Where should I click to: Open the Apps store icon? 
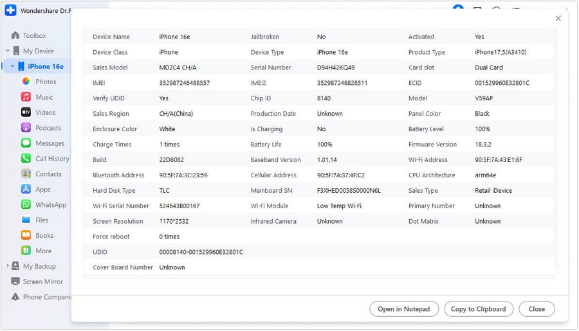26,190
